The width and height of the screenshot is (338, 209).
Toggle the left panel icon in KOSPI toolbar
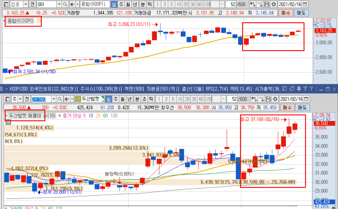[6, 4]
